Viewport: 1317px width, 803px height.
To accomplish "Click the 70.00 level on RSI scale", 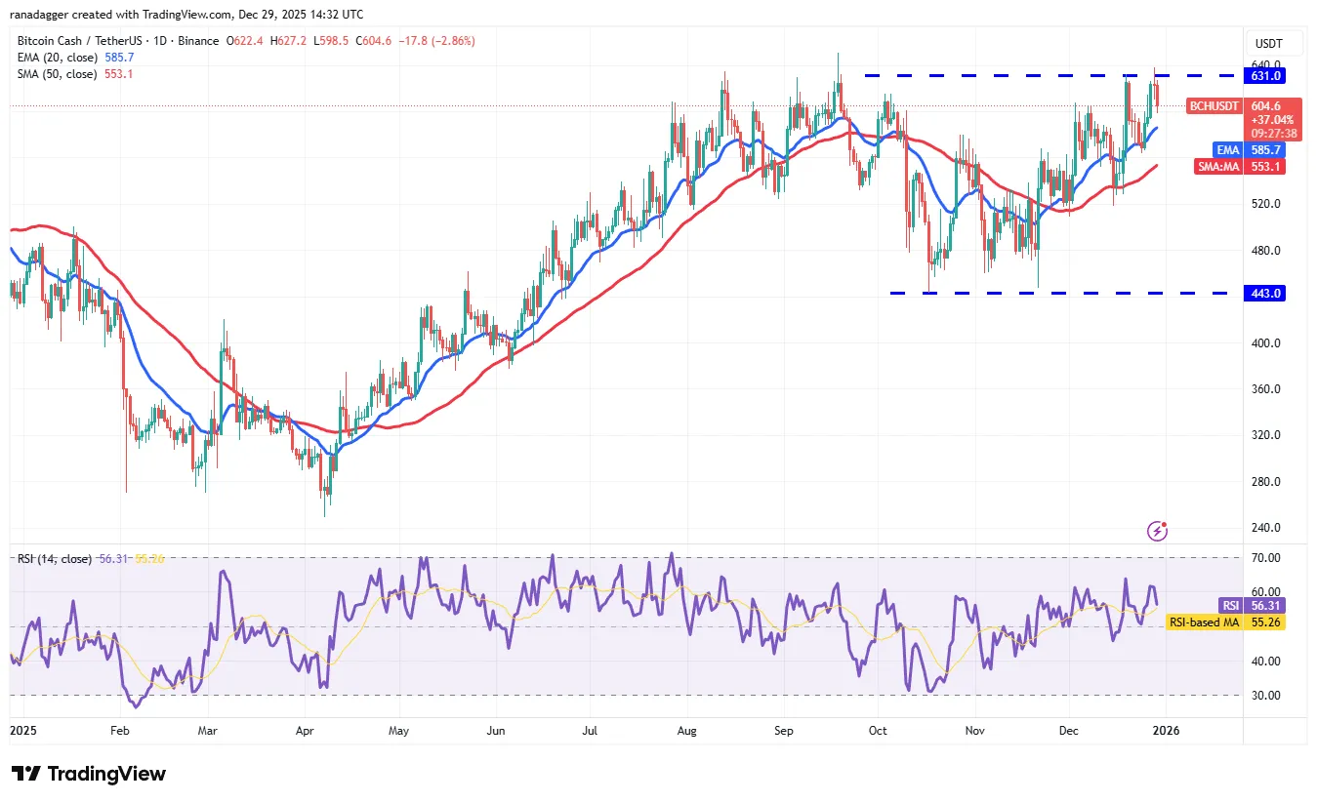I will point(1265,558).
